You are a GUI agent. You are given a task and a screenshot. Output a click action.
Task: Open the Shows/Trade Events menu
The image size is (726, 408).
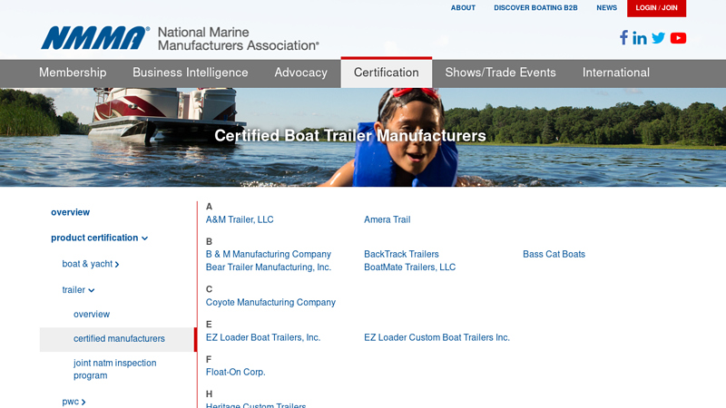[x=501, y=73]
